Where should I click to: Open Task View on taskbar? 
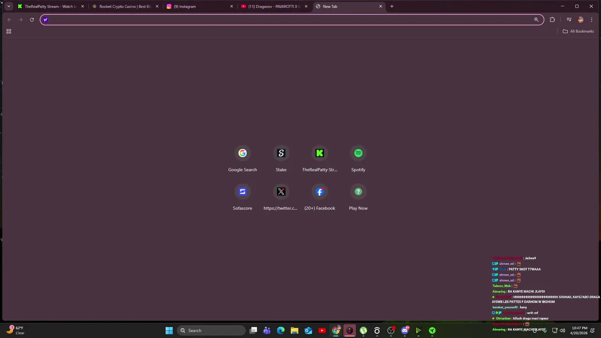(254, 330)
